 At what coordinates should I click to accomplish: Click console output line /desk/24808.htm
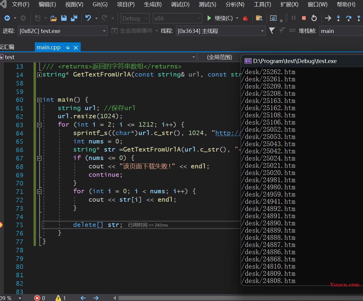point(268,281)
